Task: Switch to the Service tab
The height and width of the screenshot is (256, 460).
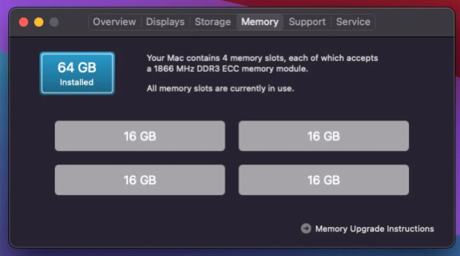Action: point(353,22)
